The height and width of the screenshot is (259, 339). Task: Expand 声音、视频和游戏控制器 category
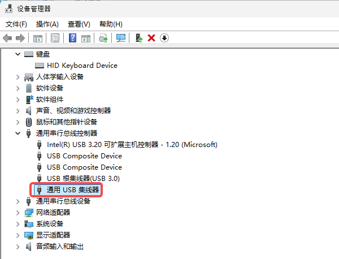click(x=18, y=111)
